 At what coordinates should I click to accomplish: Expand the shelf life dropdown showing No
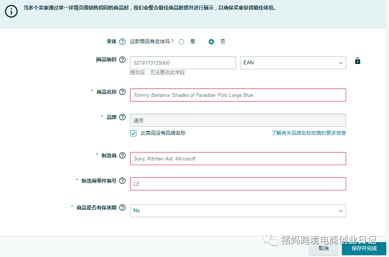pyautogui.click(x=238, y=210)
